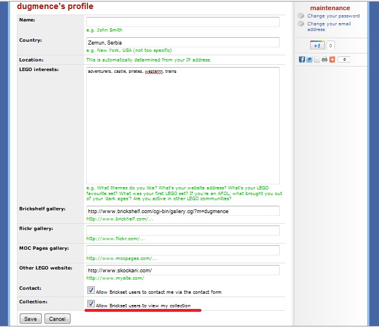The width and height of the screenshot is (379, 327).
Task: Click the share count bubble showing 0
Action: tap(343, 59)
